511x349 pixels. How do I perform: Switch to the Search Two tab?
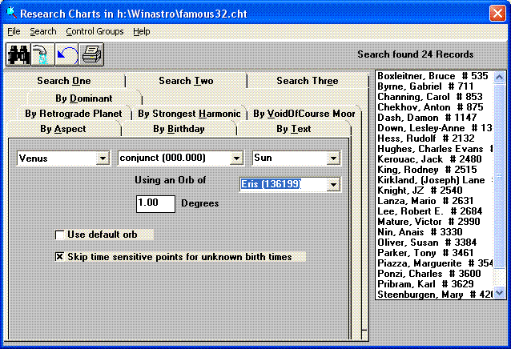(x=186, y=81)
